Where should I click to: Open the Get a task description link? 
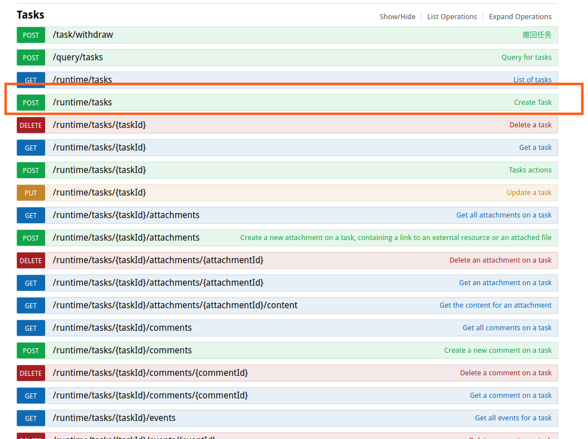point(535,147)
